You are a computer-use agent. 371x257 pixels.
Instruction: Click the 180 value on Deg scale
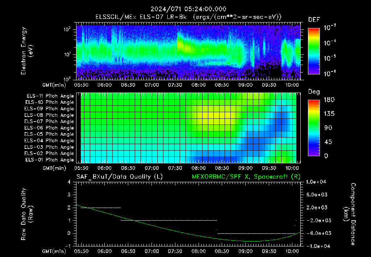[329, 100]
